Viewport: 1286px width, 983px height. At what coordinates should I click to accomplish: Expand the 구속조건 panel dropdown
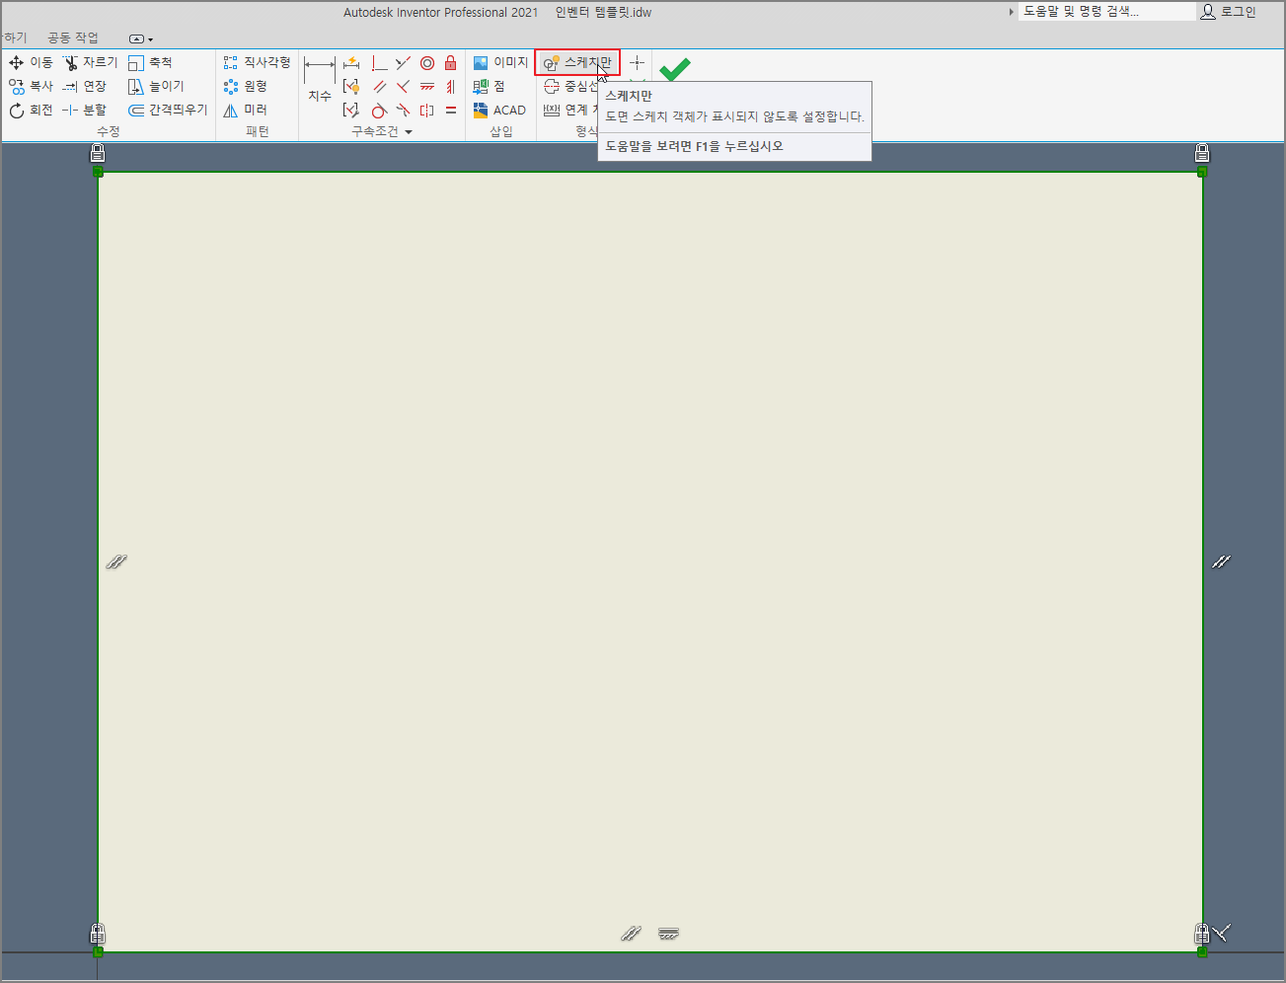point(409,131)
